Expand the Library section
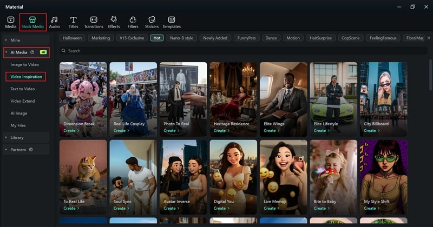Screen dimensions: 433x227 tap(6, 137)
